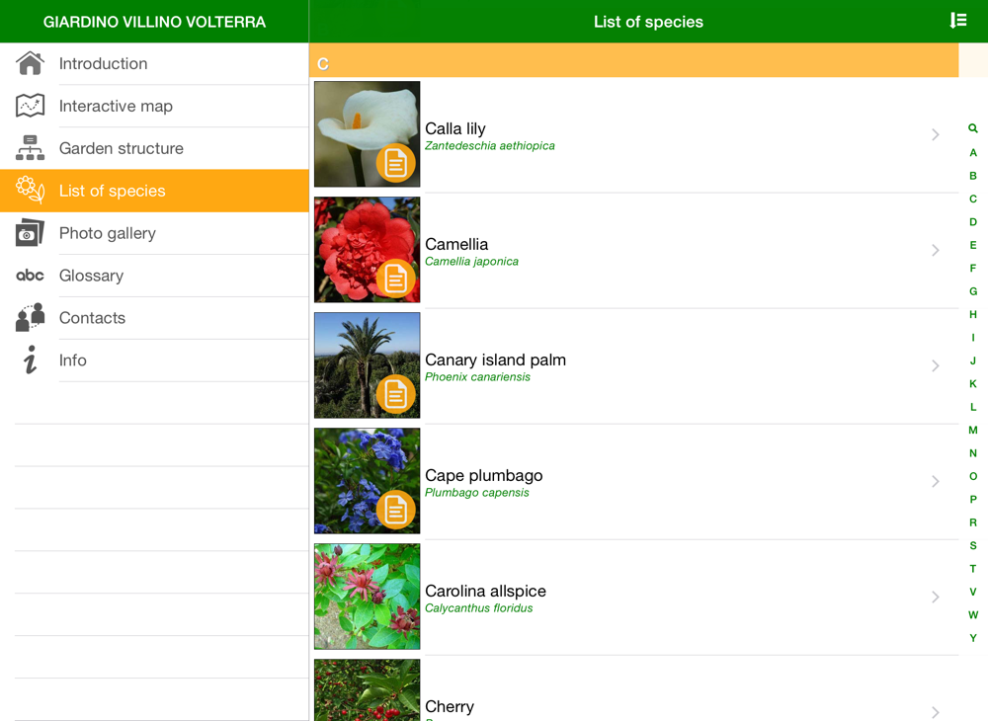This screenshot has width=988, height=721.
Task: Jump to letter O in index
Action: 973,476
